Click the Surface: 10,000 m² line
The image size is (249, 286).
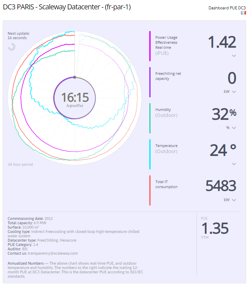tap(23, 227)
